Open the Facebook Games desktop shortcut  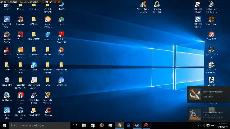[x=7, y=22]
